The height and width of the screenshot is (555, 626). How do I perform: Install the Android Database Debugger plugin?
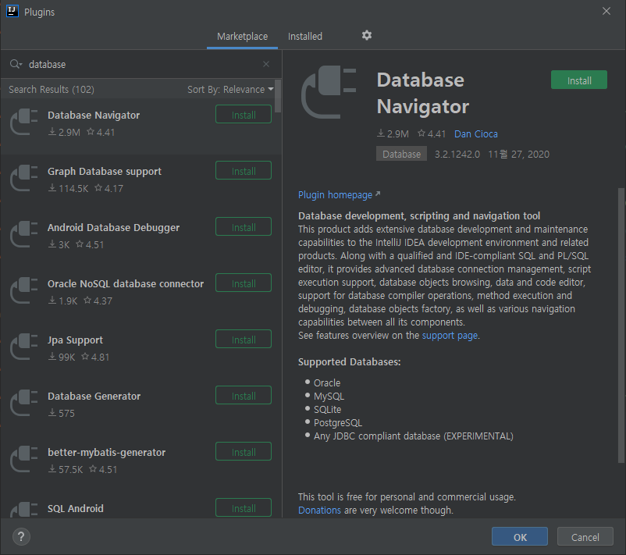[x=244, y=227]
